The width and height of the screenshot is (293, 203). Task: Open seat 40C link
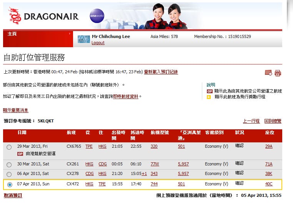(269, 184)
